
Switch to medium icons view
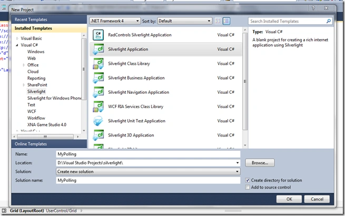click(x=226, y=21)
